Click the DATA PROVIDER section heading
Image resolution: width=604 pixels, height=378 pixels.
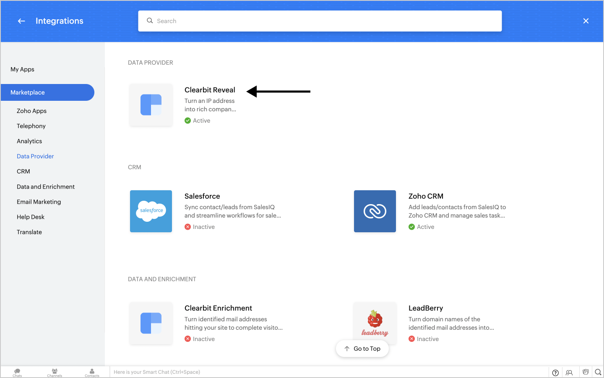[x=151, y=63]
